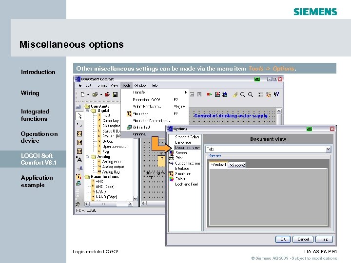Open the Help menu

coord(155,85)
